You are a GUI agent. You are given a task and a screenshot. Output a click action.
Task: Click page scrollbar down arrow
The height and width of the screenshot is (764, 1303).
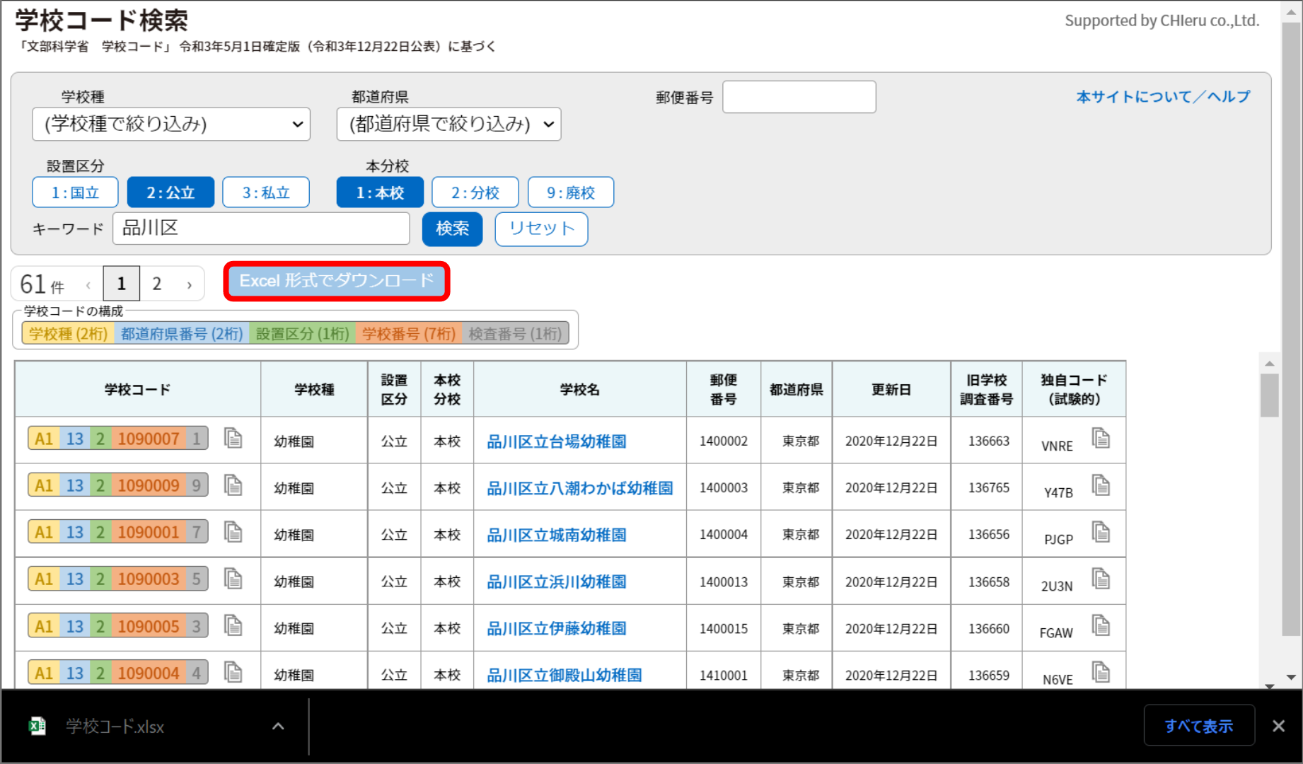1291,677
